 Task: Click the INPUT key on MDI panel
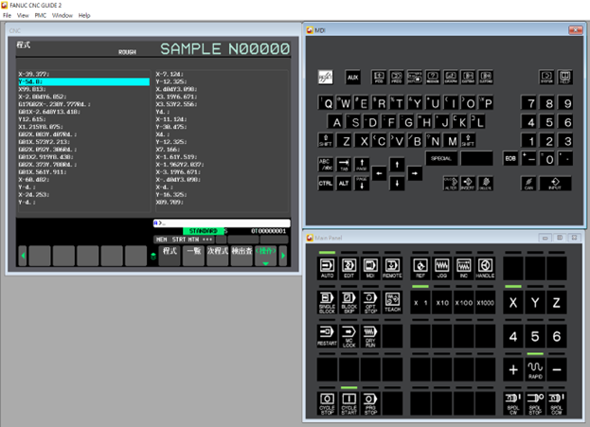(555, 184)
